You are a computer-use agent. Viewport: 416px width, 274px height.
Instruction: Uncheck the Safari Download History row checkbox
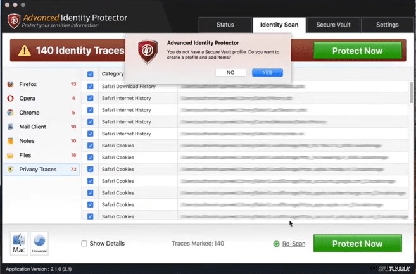point(90,86)
